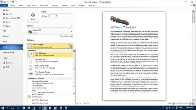
Task: Switch to the Home ribbon tab
Action: click(x=13, y=5)
